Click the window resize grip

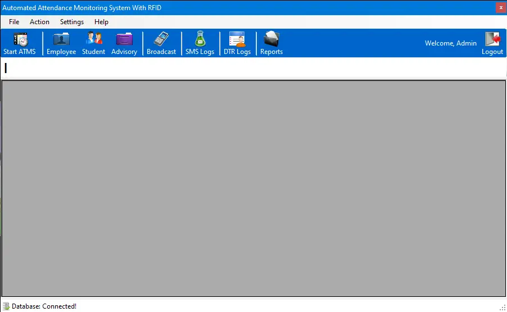[x=503, y=308]
